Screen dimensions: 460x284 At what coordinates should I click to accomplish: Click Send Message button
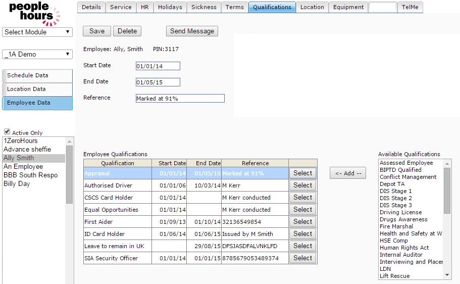(192, 31)
